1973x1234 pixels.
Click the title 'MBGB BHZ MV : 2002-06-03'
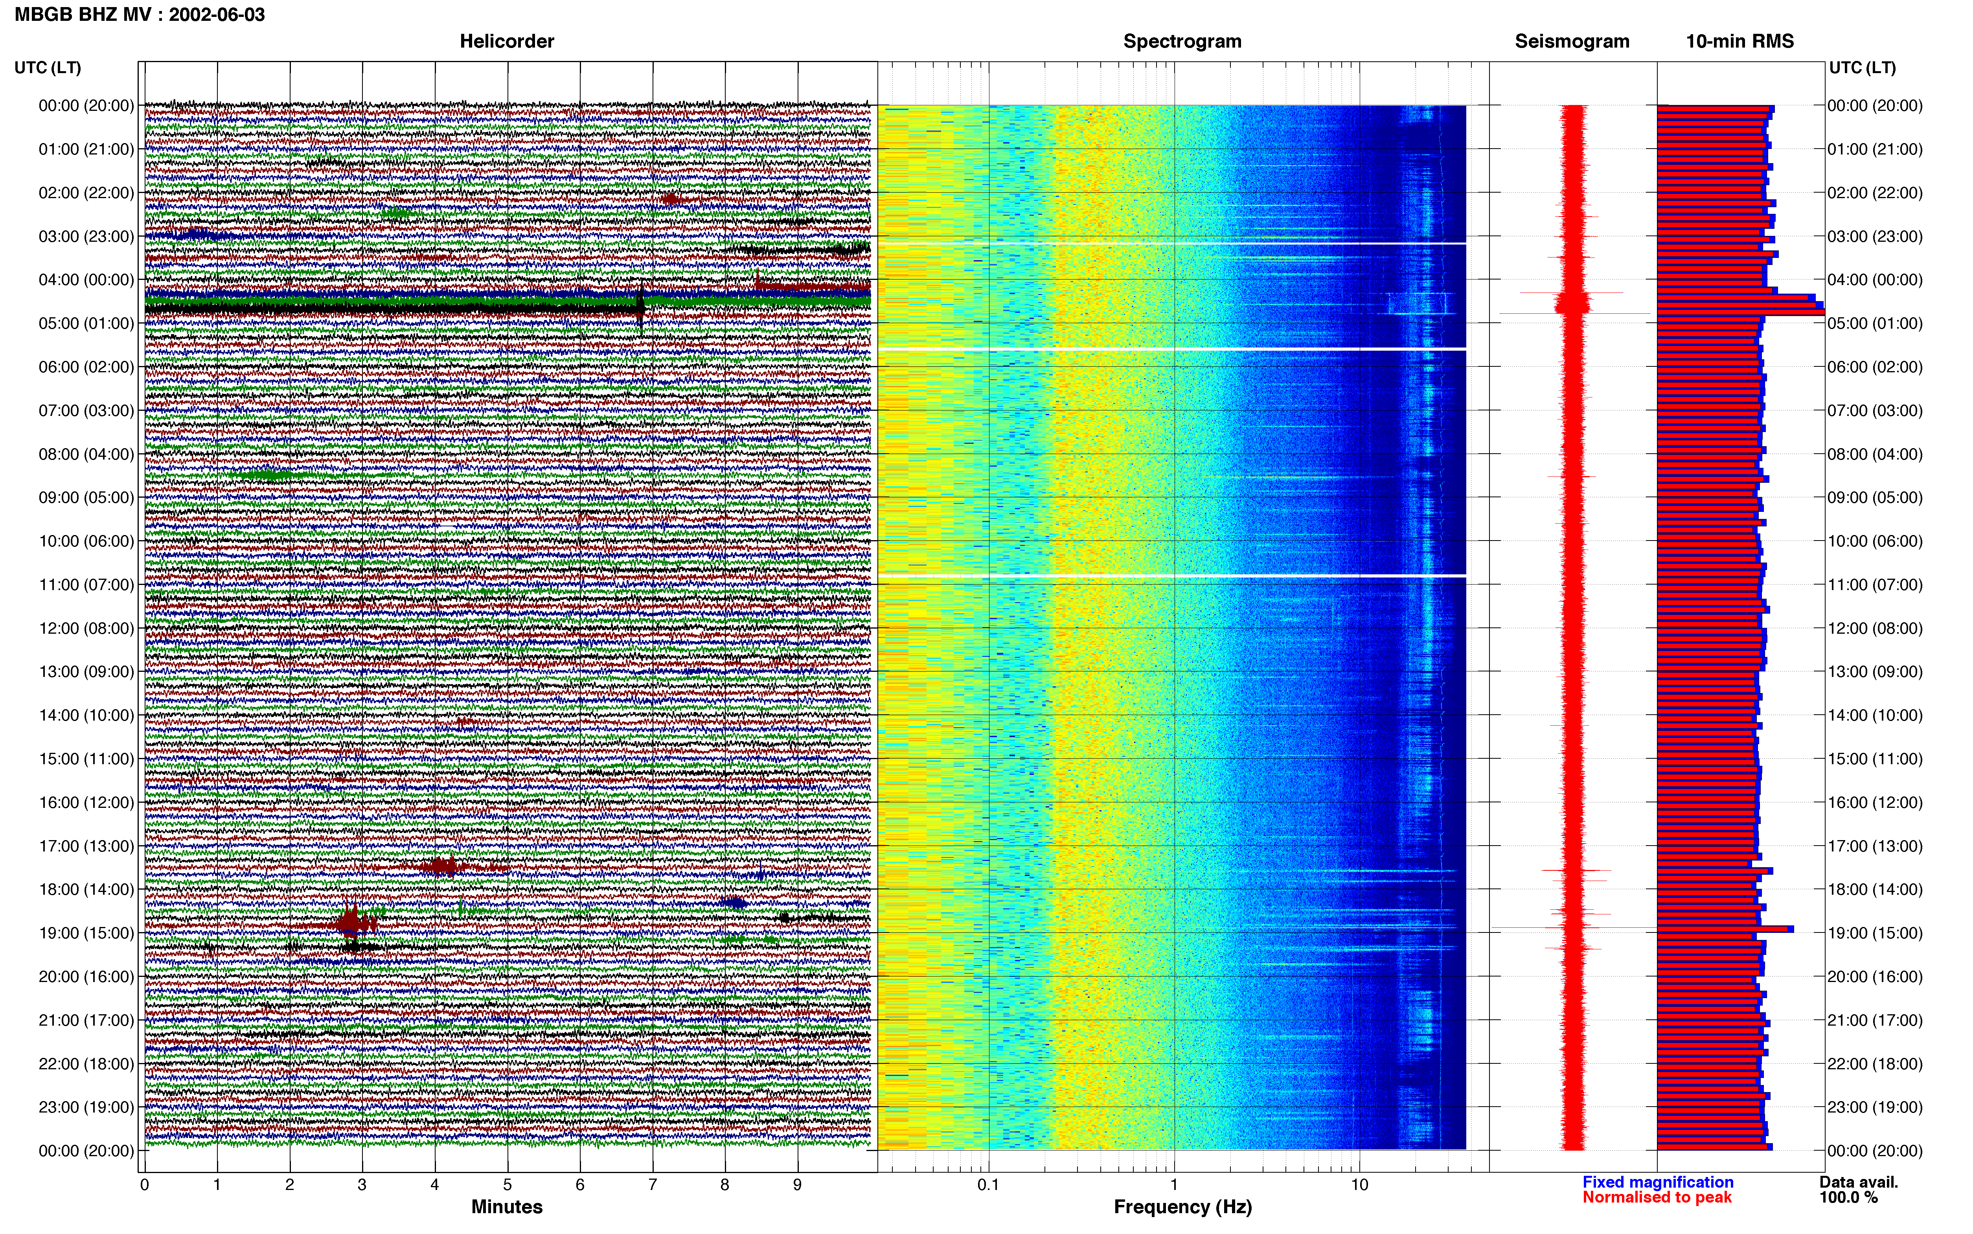coord(140,15)
